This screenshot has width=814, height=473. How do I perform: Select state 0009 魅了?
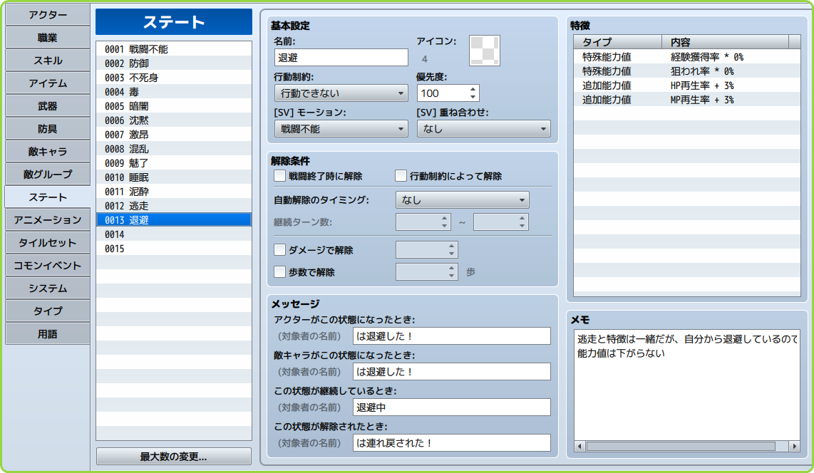coord(174,163)
